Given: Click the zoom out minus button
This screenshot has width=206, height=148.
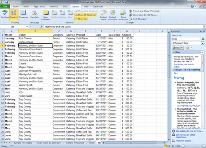Looking at the screenshot, I should tap(183, 146).
